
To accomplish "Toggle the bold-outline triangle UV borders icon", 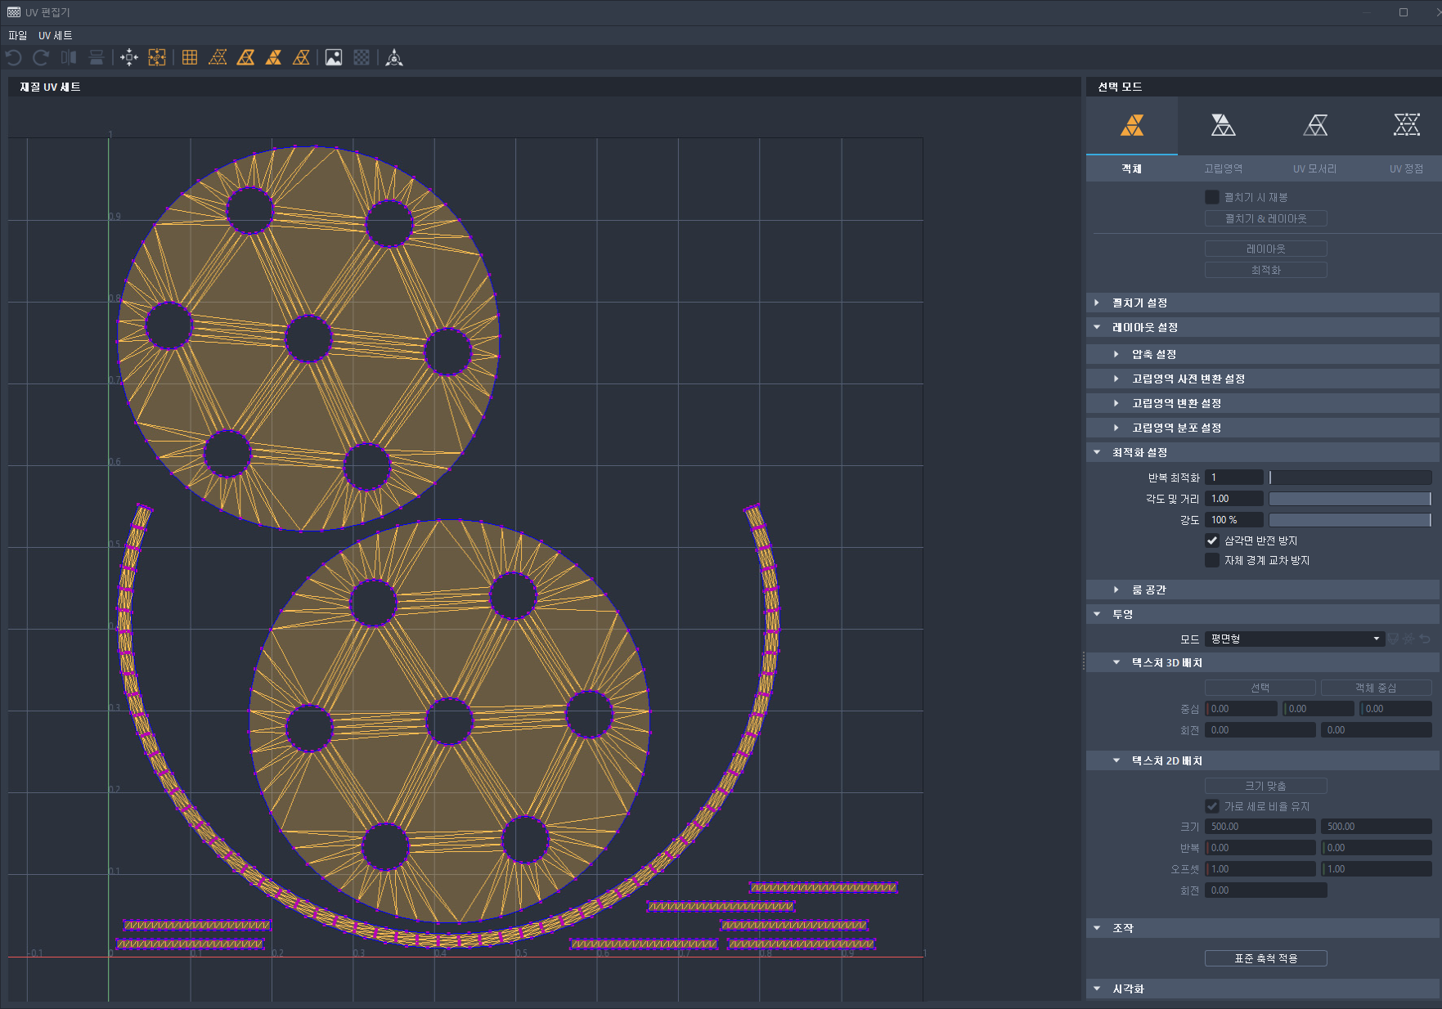I will tap(245, 57).
